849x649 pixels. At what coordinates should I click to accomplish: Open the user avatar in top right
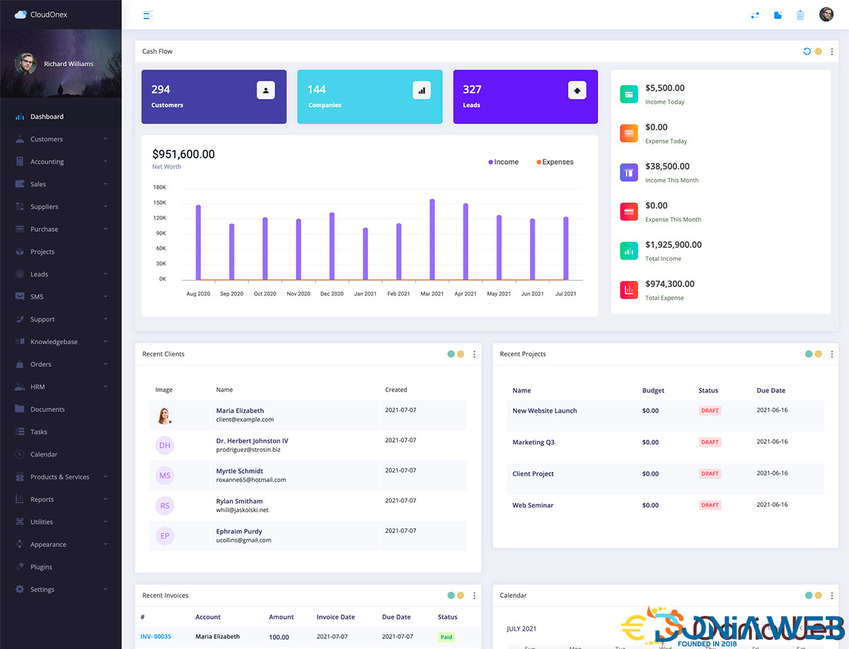pos(826,14)
